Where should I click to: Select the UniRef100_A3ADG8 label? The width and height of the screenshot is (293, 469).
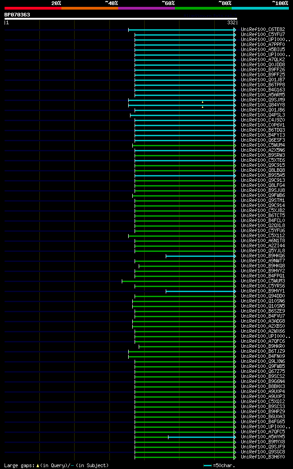pyautogui.click(x=263, y=321)
